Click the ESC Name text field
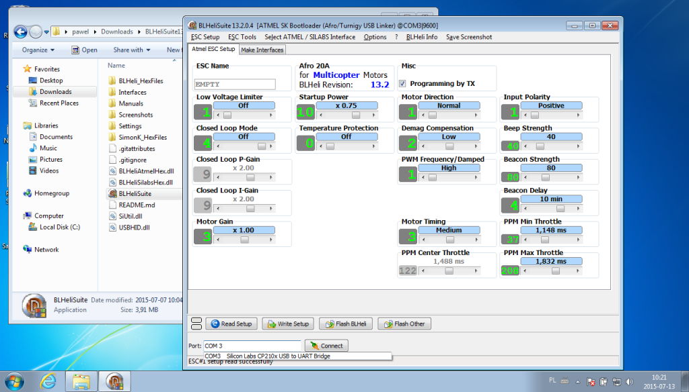Image resolution: width=689 pixels, height=392 pixels. pyautogui.click(x=235, y=85)
